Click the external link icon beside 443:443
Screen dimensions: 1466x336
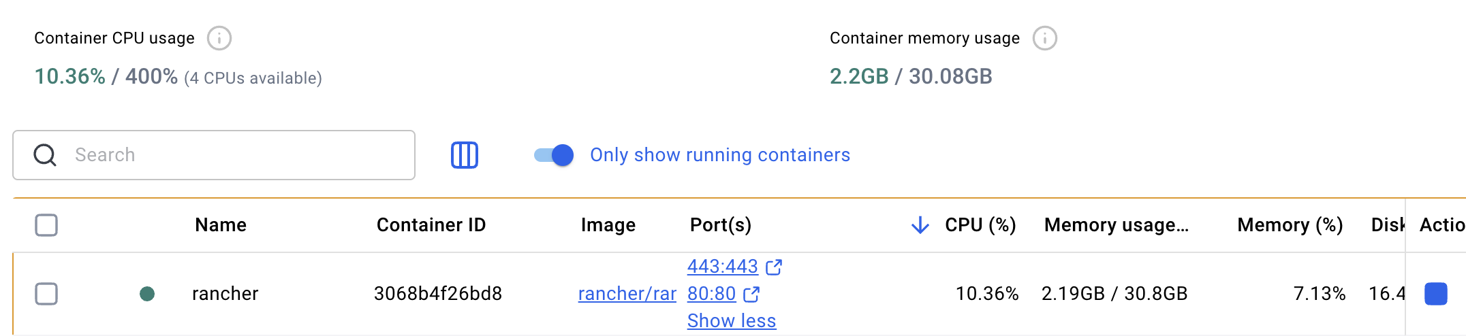pos(774,267)
